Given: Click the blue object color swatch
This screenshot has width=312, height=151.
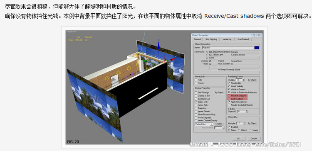Looking at the screenshot, I should pyautogui.click(x=257, y=48).
